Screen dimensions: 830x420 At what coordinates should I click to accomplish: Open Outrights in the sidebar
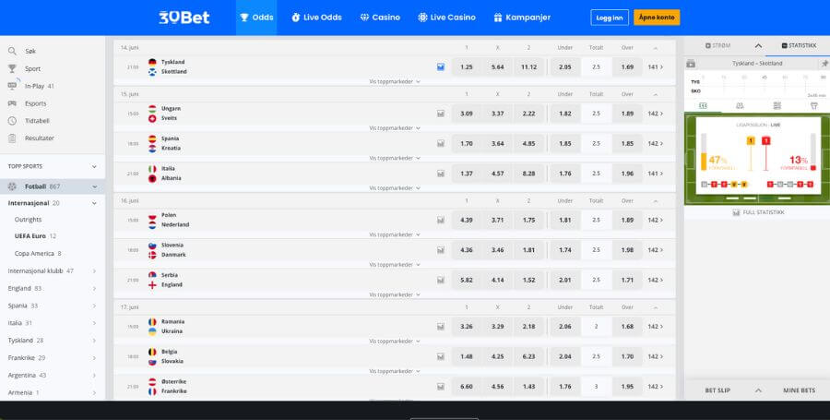point(28,220)
